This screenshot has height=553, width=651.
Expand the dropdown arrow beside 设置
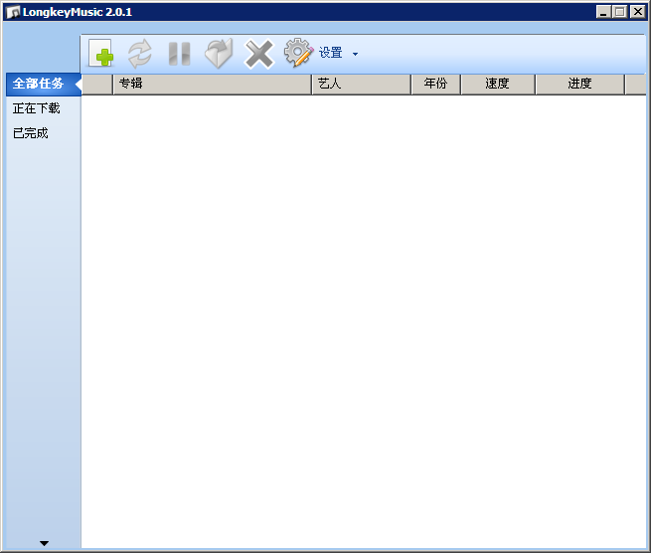pyautogui.click(x=355, y=54)
